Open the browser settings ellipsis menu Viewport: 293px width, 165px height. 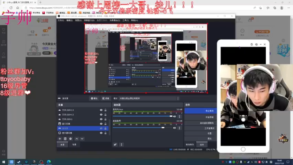tap(289, 8)
